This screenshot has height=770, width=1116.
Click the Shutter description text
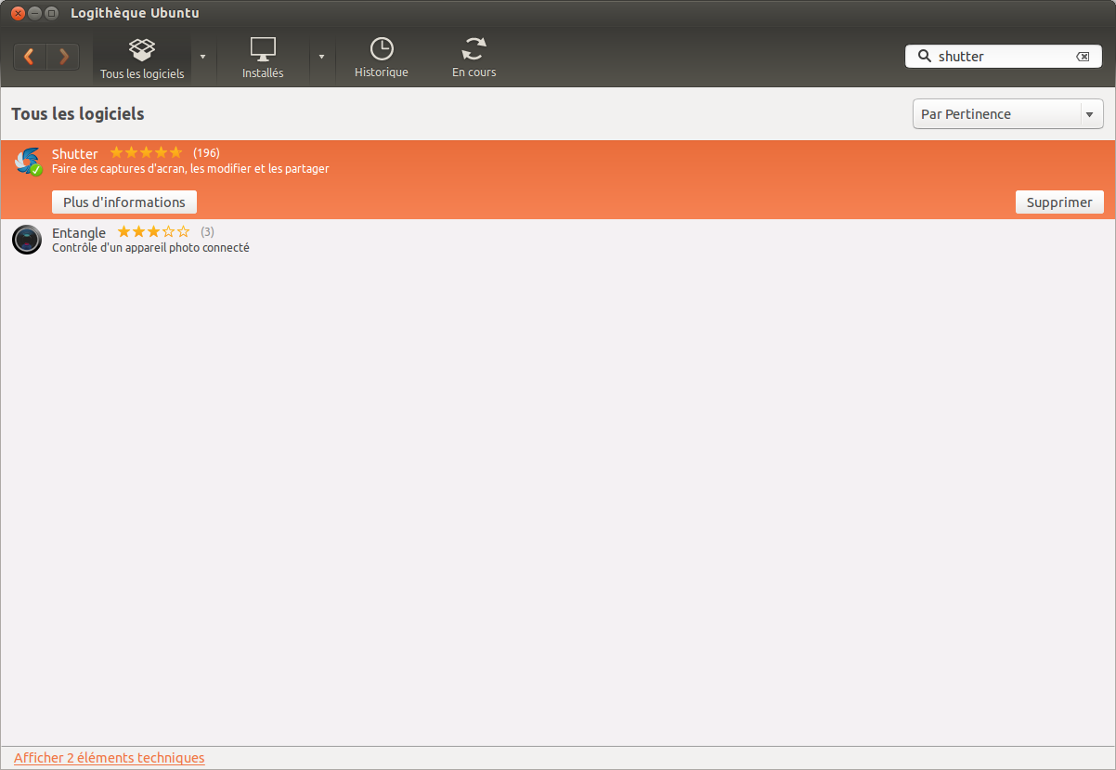(190, 169)
